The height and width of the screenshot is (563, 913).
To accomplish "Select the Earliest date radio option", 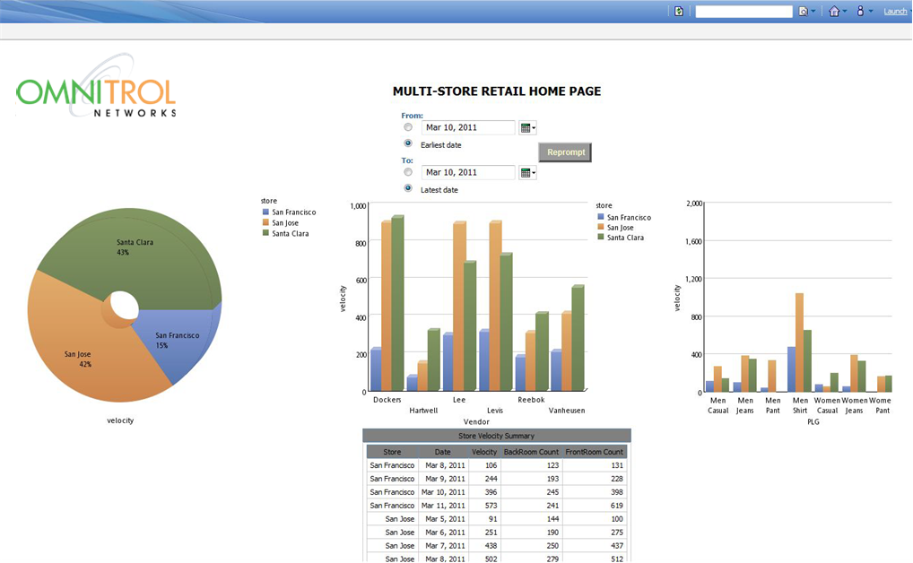I will pyautogui.click(x=408, y=143).
